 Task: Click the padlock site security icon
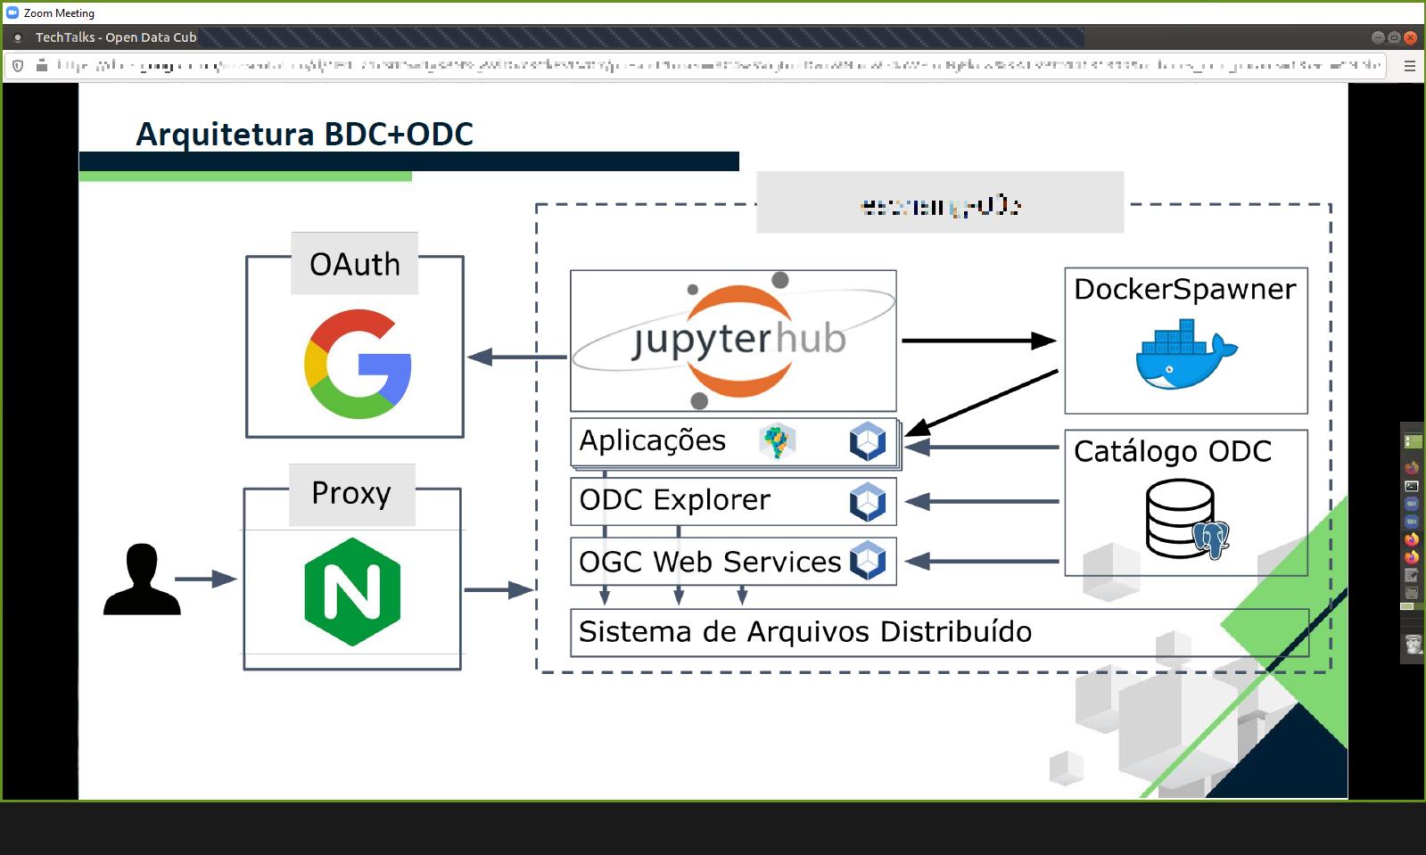pos(41,65)
